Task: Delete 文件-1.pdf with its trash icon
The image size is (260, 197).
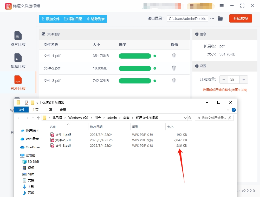Action: pyautogui.click(x=174, y=56)
